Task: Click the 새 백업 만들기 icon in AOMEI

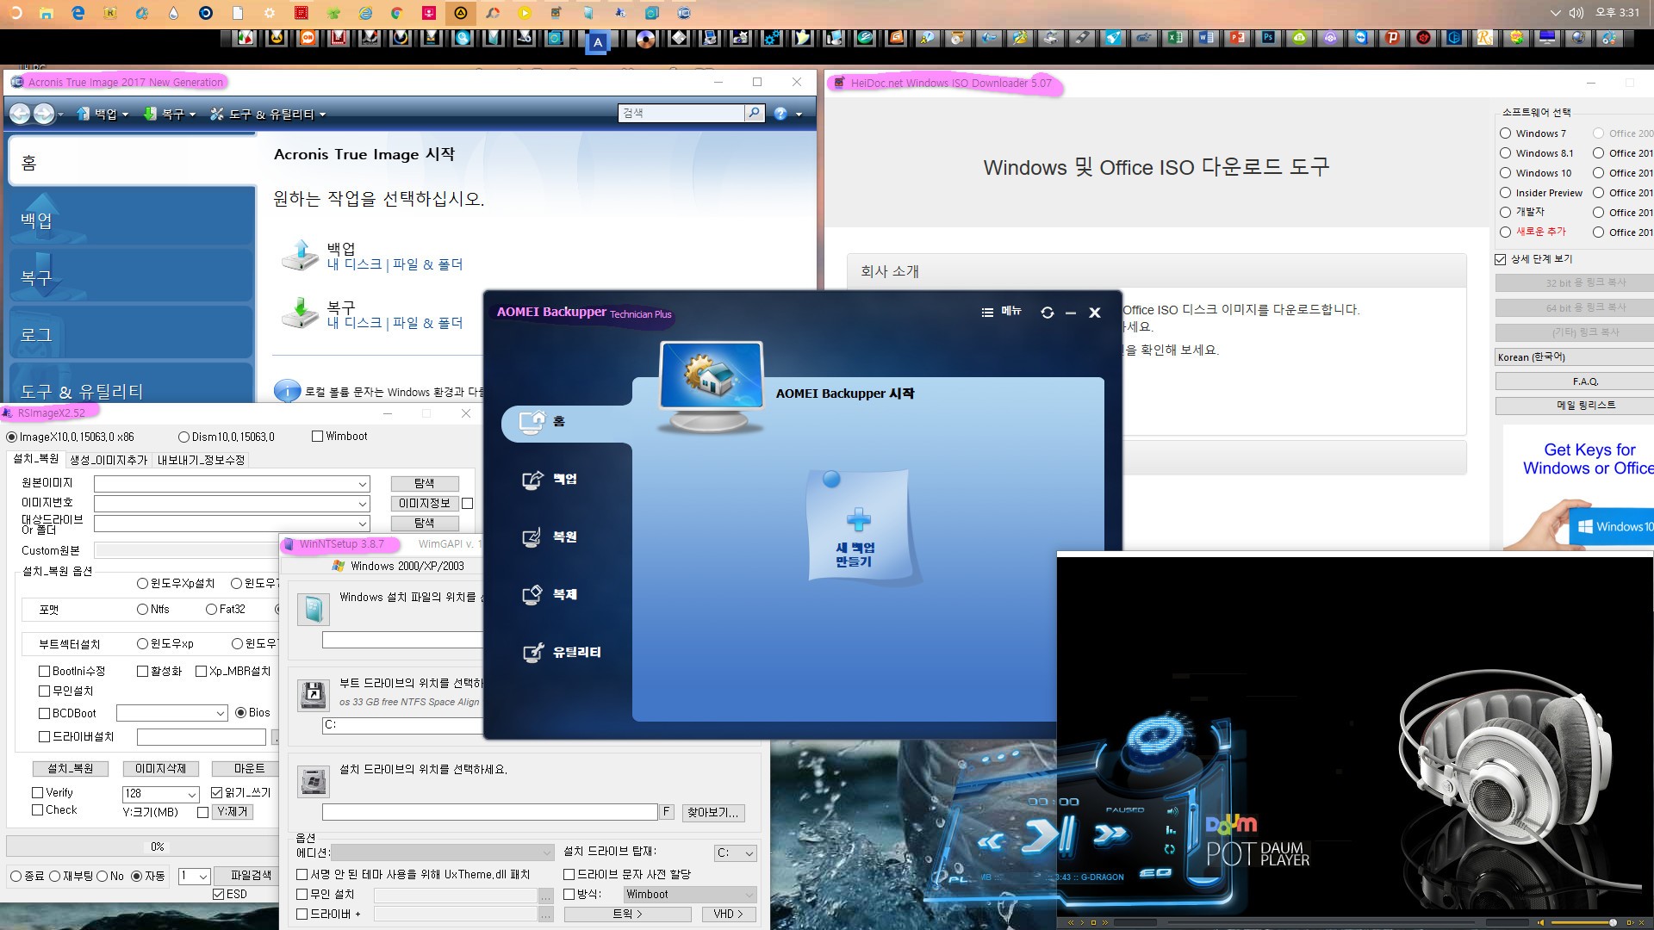Action: point(856,530)
